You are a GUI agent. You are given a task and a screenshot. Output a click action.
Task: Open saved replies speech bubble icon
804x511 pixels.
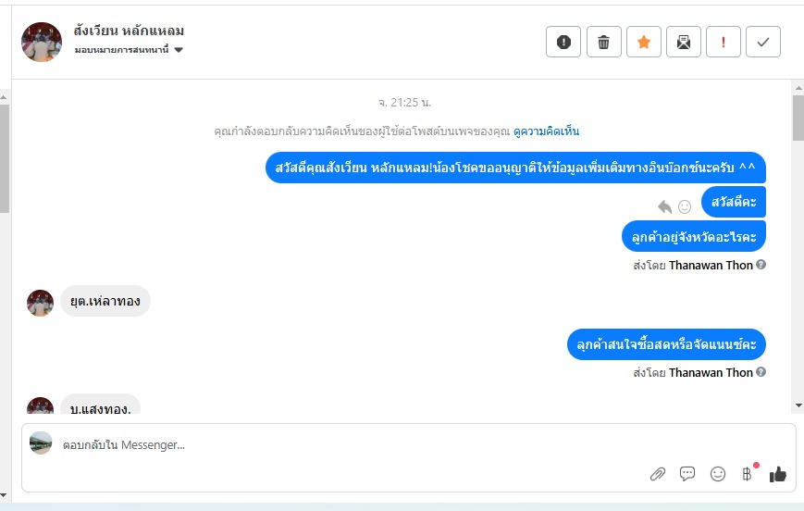tap(687, 474)
